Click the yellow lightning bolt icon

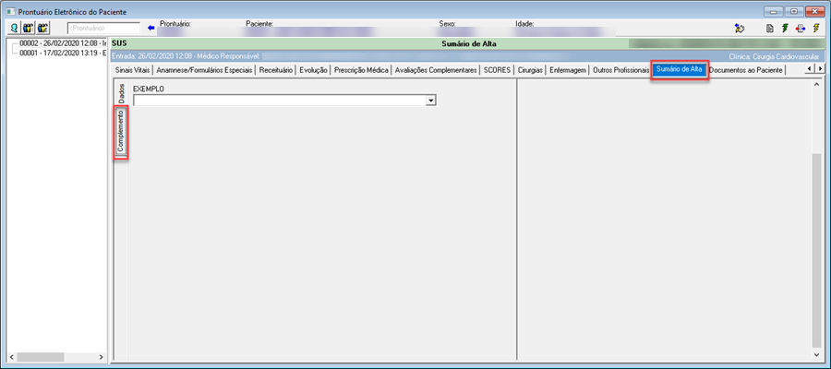coord(815,29)
